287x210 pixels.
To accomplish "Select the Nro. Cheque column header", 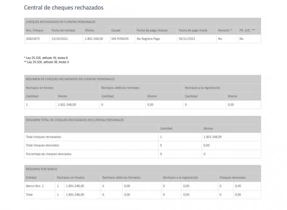I will click(x=34, y=30).
